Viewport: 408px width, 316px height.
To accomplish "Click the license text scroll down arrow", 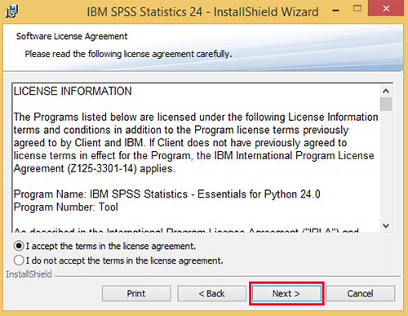I will pyautogui.click(x=386, y=225).
